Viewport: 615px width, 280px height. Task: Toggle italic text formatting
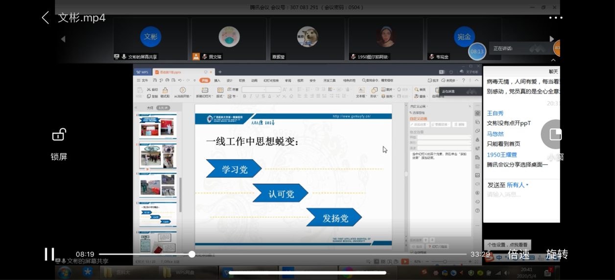(251, 96)
